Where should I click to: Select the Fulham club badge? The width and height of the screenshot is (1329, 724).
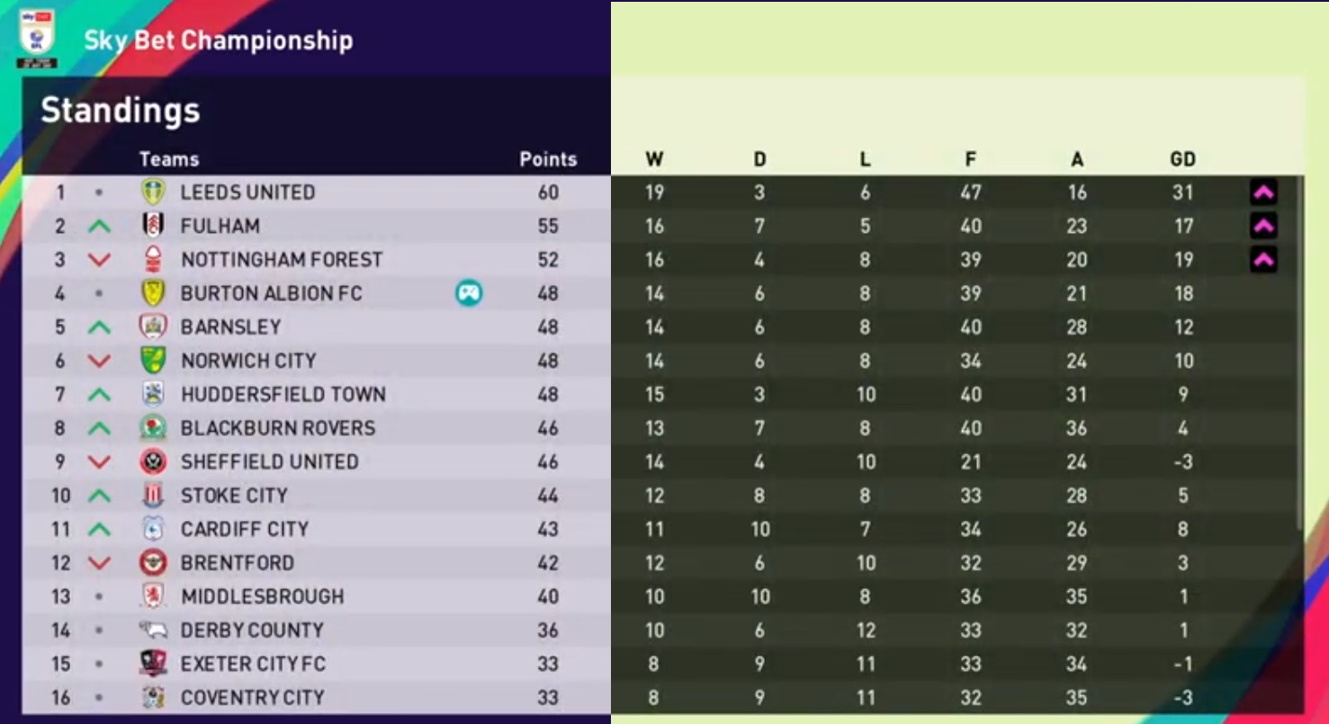tap(153, 226)
